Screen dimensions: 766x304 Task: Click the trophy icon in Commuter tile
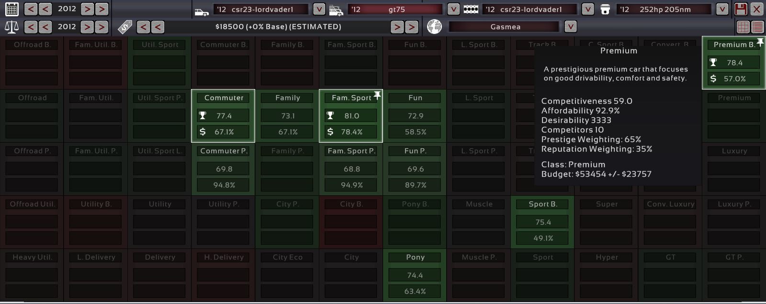(203, 115)
